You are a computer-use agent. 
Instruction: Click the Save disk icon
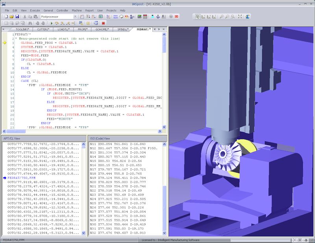(17, 17)
